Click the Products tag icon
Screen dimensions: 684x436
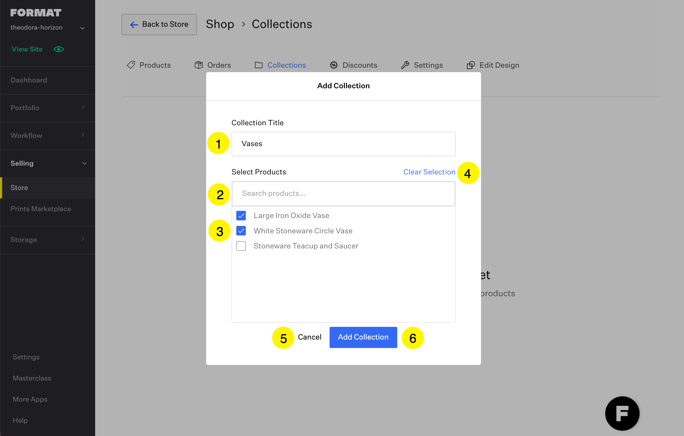click(131, 65)
